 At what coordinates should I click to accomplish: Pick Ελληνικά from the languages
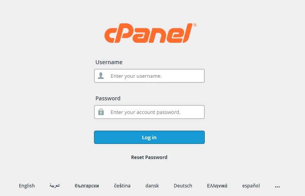coord(217,186)
